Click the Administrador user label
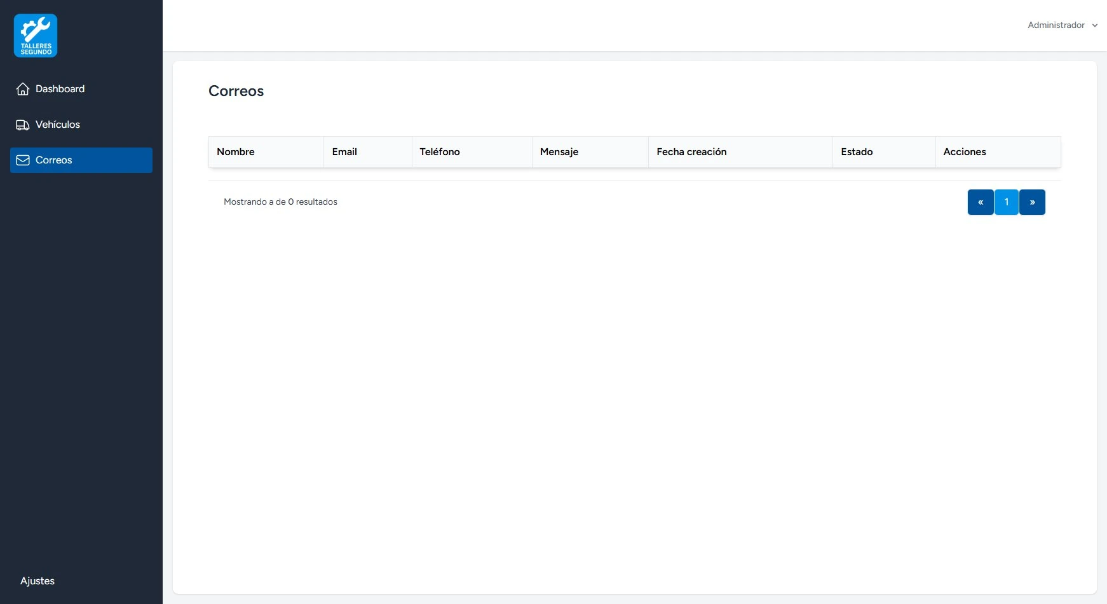 pos(1056,25)
